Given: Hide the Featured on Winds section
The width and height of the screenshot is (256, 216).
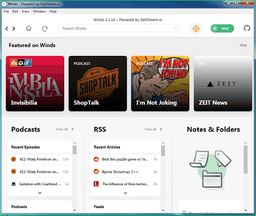Looking at the screenshot, I should [243, 45].
